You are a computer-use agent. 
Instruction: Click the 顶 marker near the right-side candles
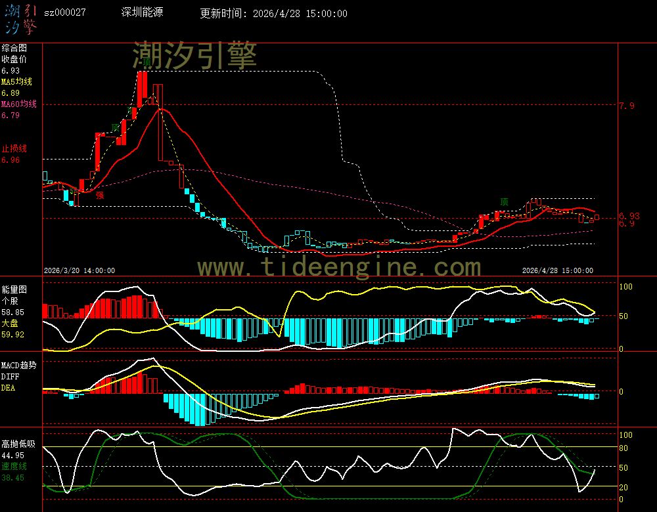tap(504, 202)
